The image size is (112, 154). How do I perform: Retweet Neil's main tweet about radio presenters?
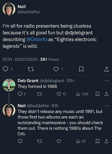(31, 69)
